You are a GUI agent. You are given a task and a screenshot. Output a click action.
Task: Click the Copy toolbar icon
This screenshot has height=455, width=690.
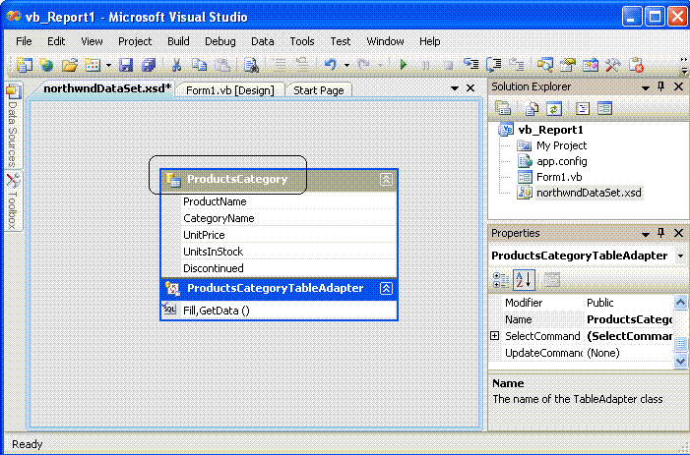[200, 65]
